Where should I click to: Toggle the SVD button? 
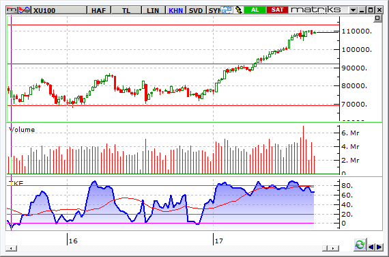click(196, 10)
